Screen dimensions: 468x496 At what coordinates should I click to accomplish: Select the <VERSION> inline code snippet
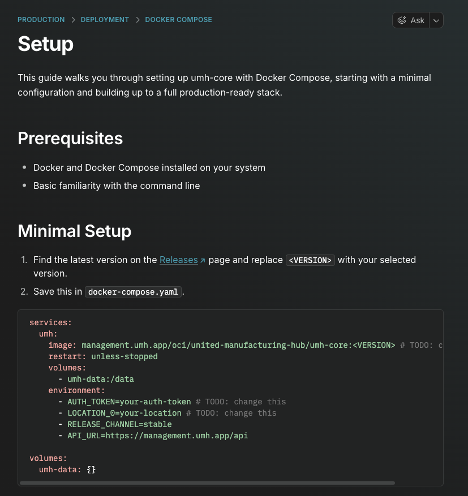310,260
